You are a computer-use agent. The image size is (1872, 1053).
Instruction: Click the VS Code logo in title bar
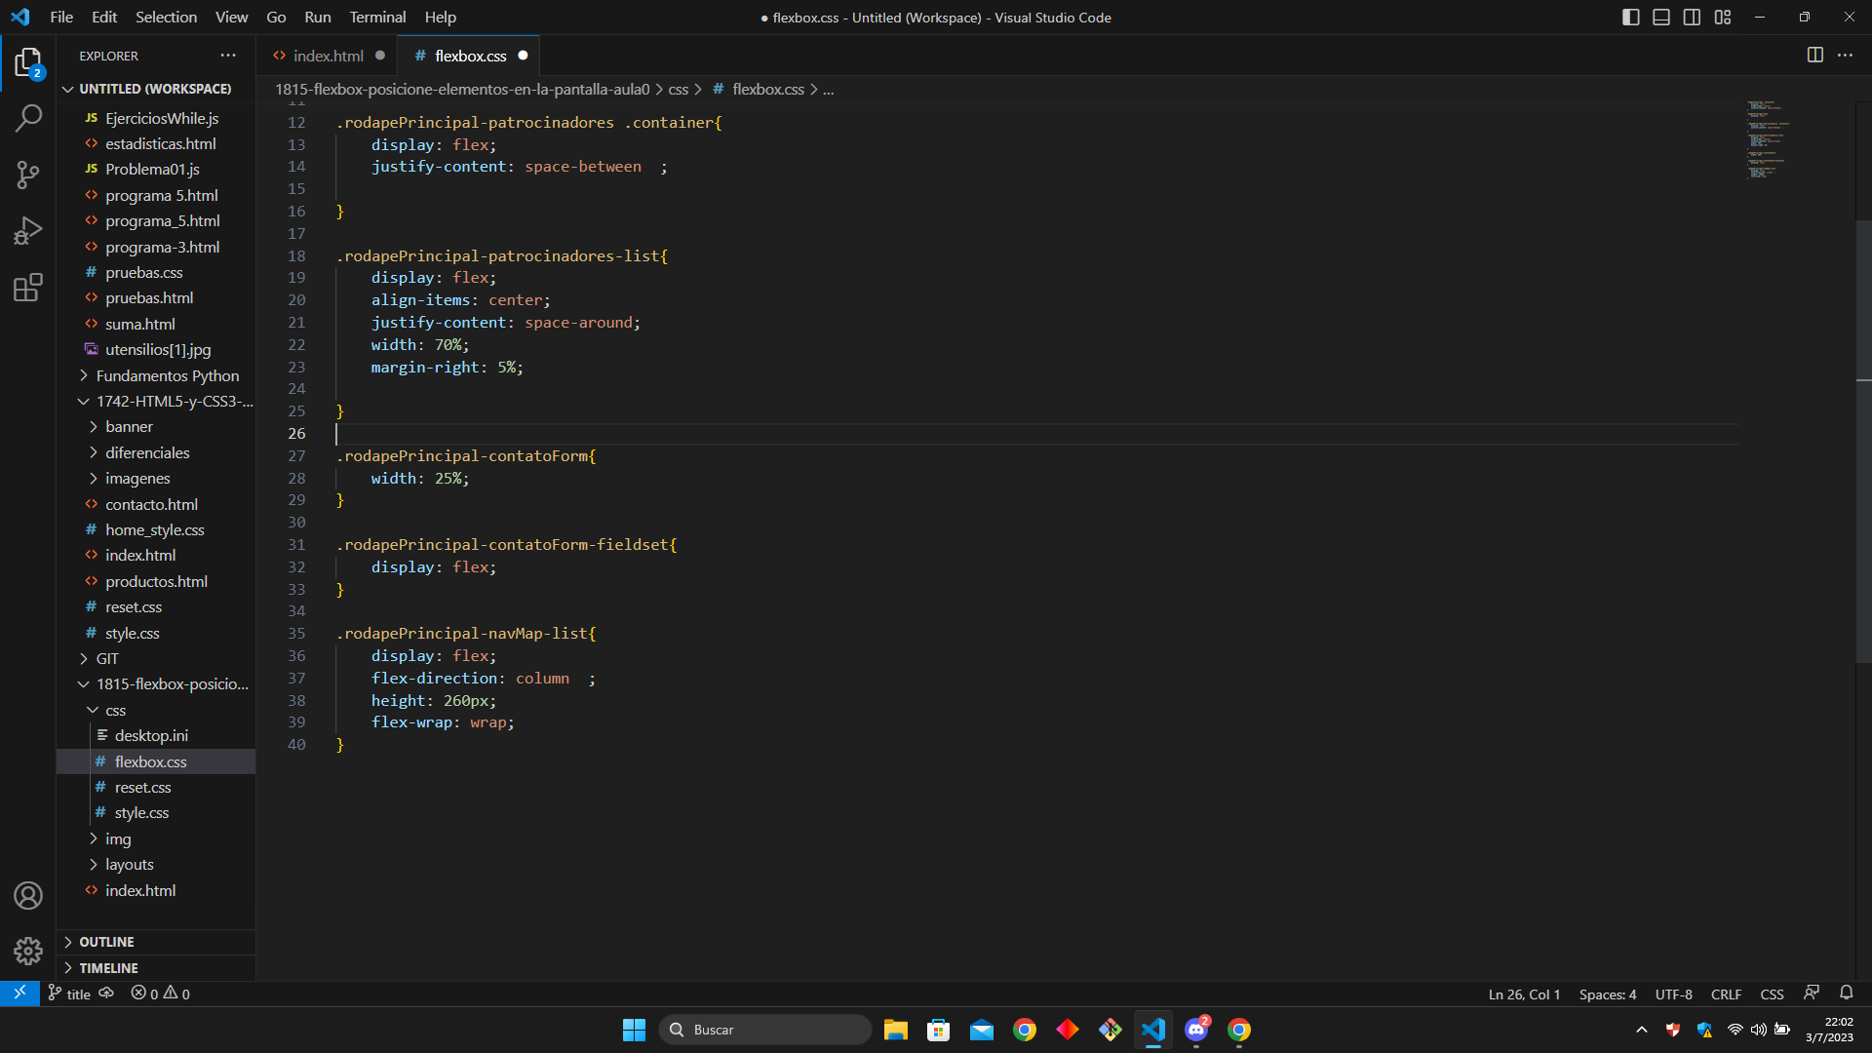(x=19, y=18)
